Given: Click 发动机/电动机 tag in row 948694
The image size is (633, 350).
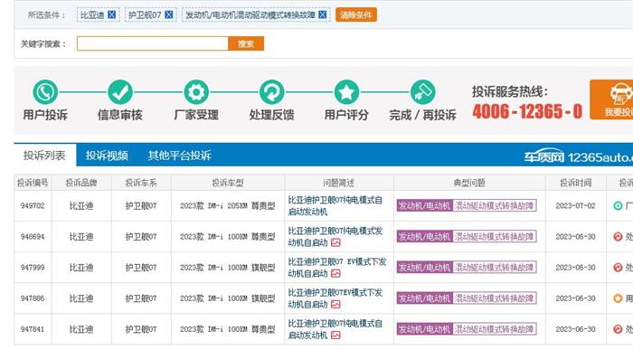Looking at the screenshot, I should pos(424,237).
